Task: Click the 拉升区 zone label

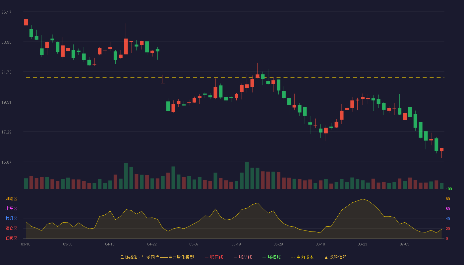Action: coord(11,219)
